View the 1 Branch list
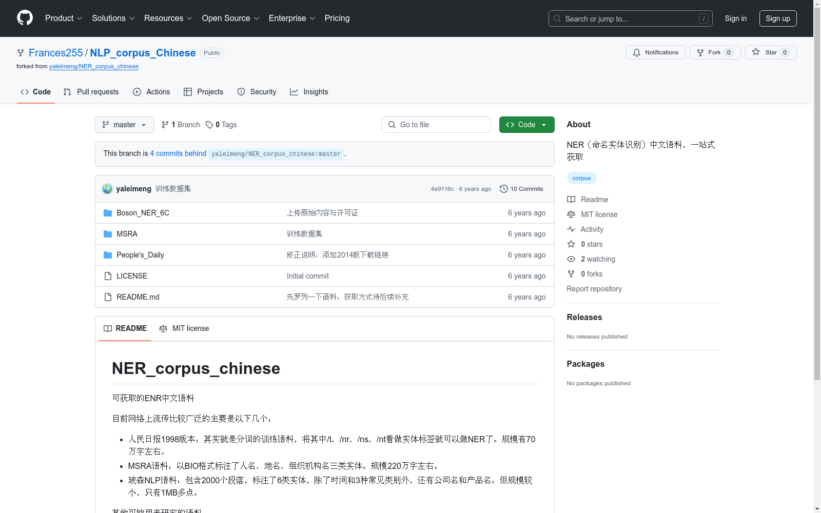The width and height of the screenshot is (821, 513). (x=181, y=125)
